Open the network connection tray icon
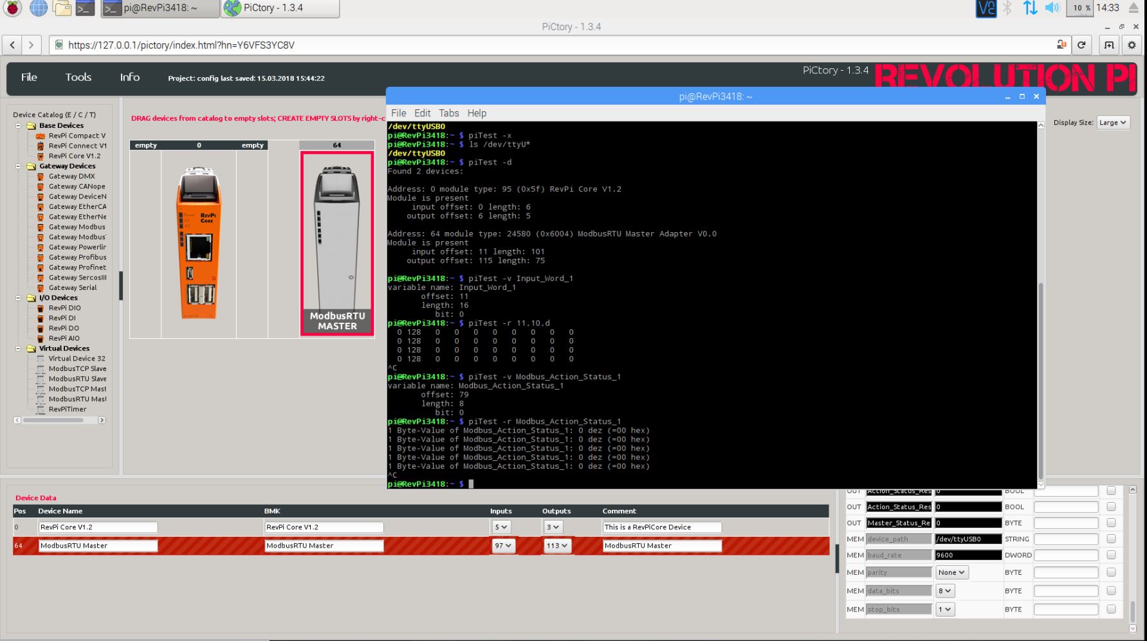The width and height of the screenshot is (1147, 641). click(x=1030, y=8)
